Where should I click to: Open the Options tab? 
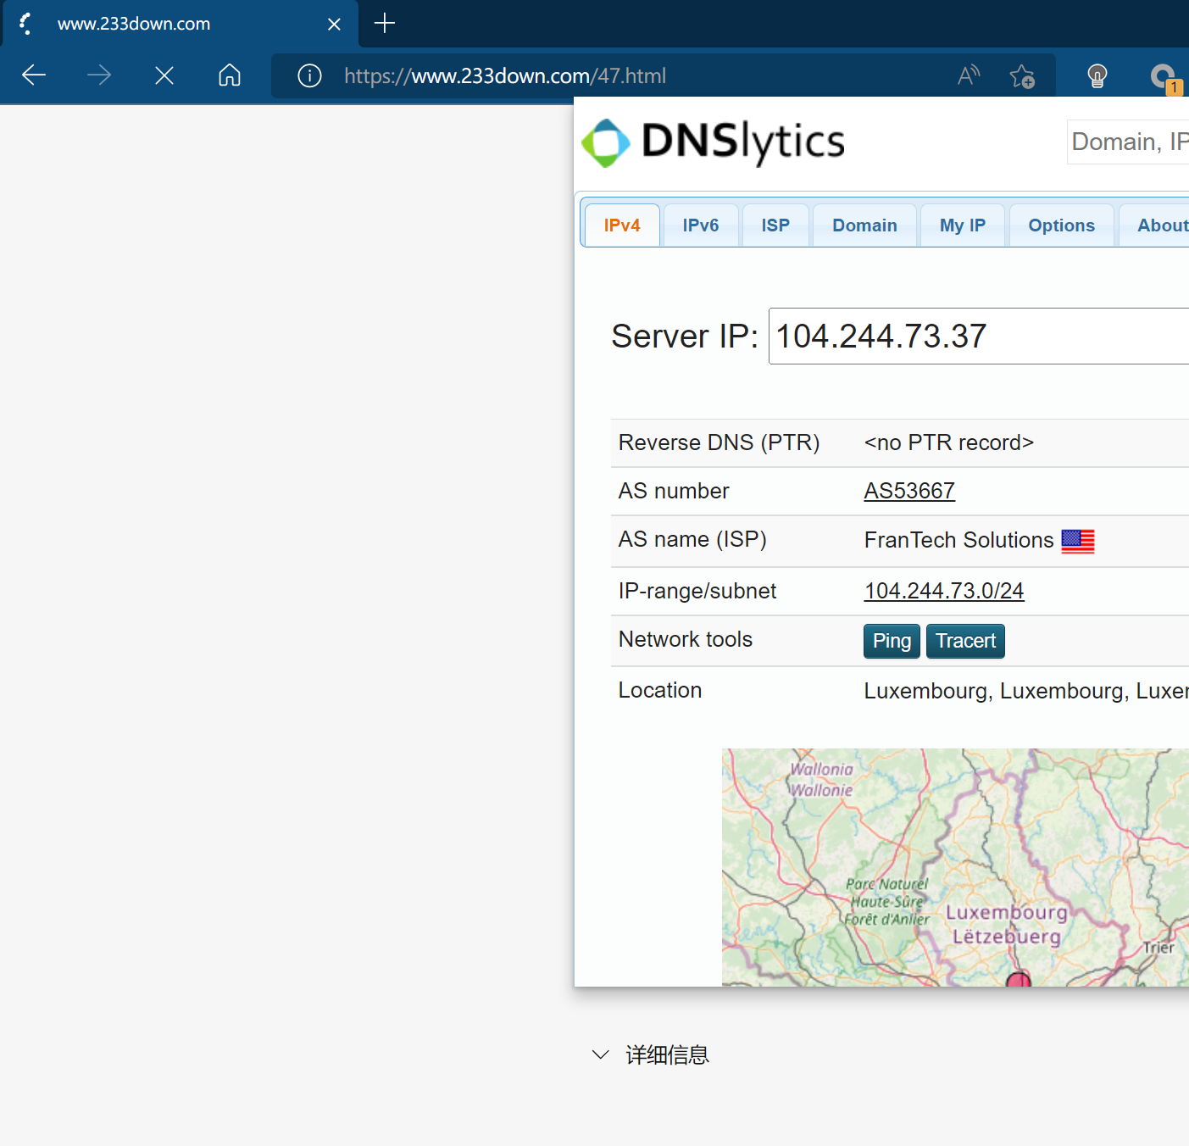1061,225
